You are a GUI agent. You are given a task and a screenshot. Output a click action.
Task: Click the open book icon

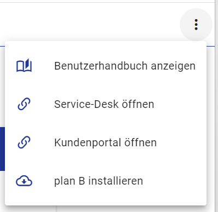point(24,65)
